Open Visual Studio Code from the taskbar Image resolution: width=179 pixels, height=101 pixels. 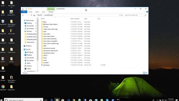point(68,100)
